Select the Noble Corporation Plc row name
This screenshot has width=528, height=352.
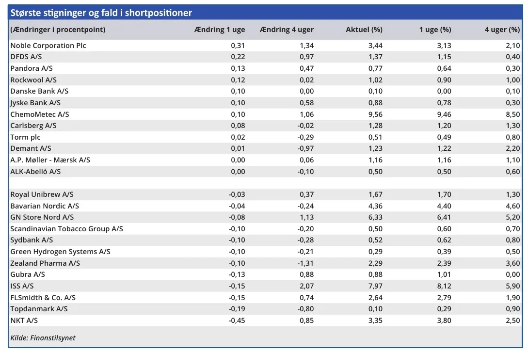[48, 46]
